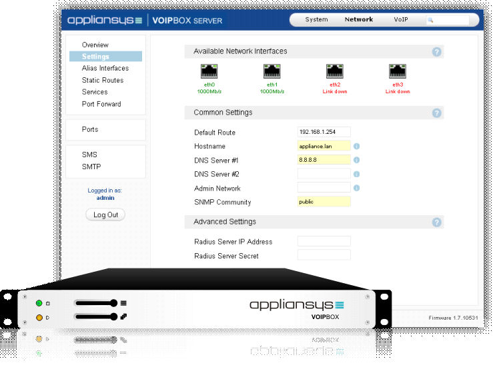Click the Default Route input field
This screenshot has height=367, width=493.
coord(324,132)
